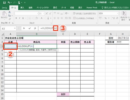Viewport: 130px width, 100px height.
Task: Click 折り返して全体を表示する button
Action: tap(84, 13)
